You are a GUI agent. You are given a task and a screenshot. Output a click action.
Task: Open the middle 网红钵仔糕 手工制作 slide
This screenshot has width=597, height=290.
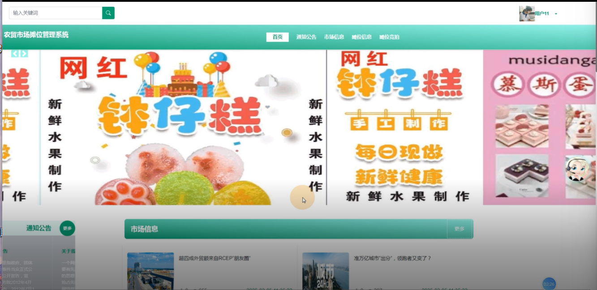pyautogui.click(x=405, y=128)
